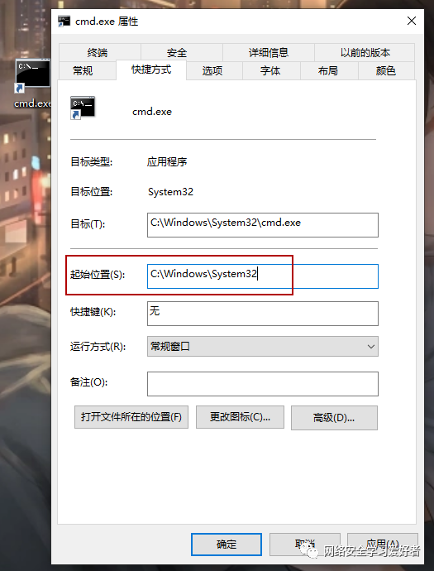Confirm with the 确定 button
The width and height of the screenshot is (434, 571).
click(227, 545)
